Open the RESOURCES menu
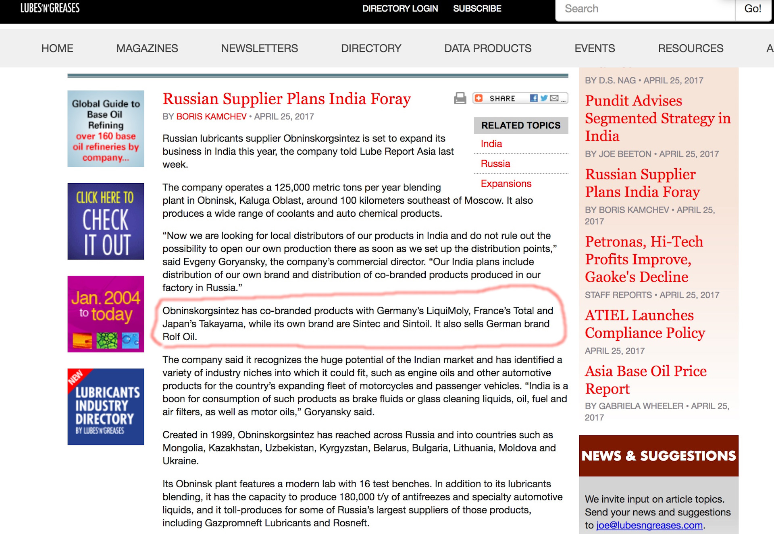 pyautogui.click(x=691, y=48)
